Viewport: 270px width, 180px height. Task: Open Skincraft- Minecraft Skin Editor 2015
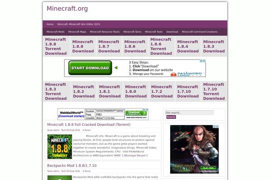78,24
